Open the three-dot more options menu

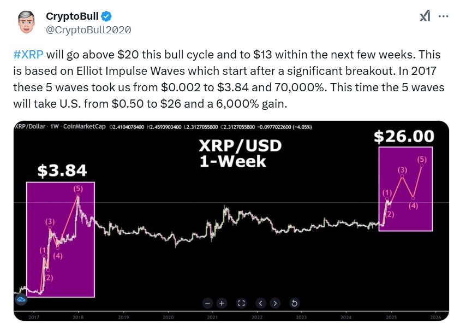pyautogui.click(x=443, y=16)
